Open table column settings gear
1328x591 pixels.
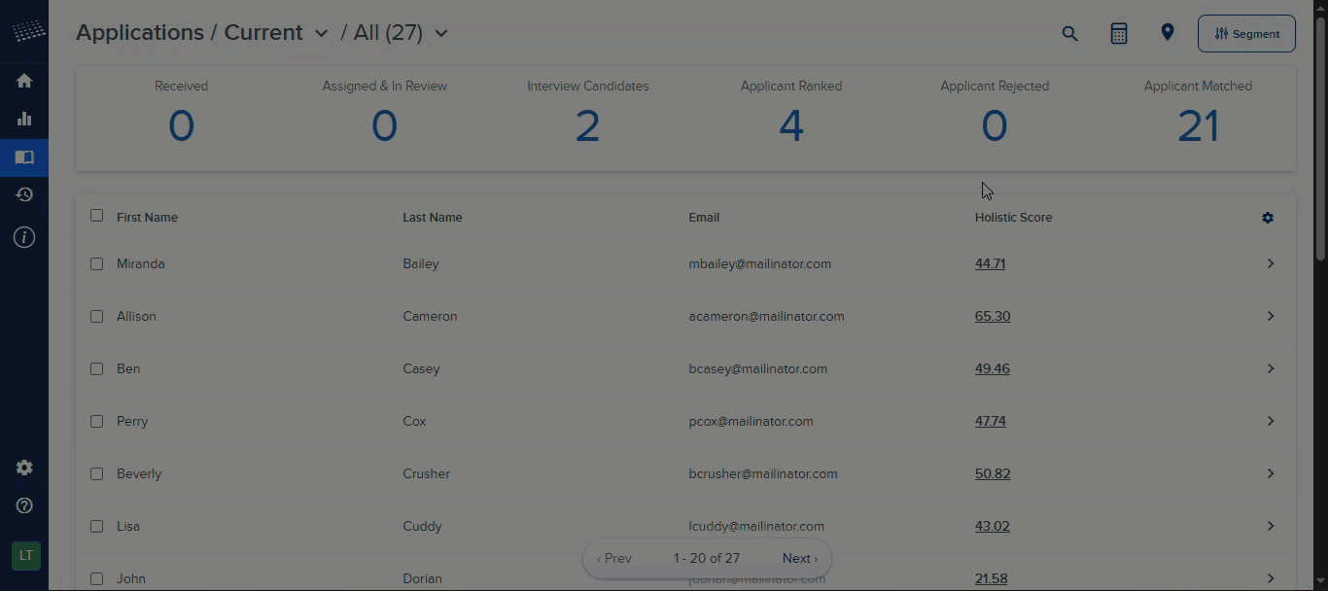click(1268, 218)
